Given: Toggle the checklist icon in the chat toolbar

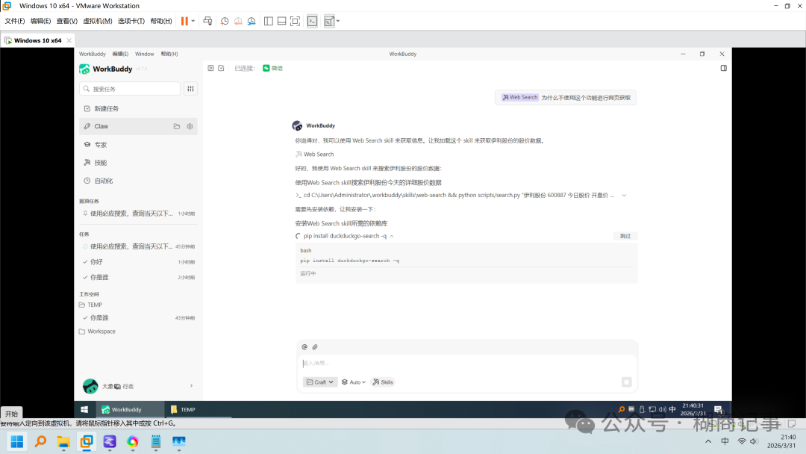Looking at the screenshot, I should point(221,68).
